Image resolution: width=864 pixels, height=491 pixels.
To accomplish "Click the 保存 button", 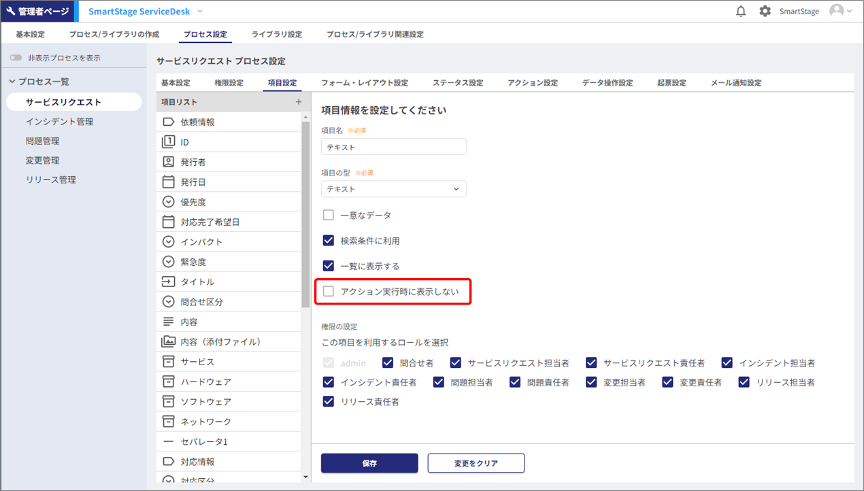I will (x=369, y=463).
